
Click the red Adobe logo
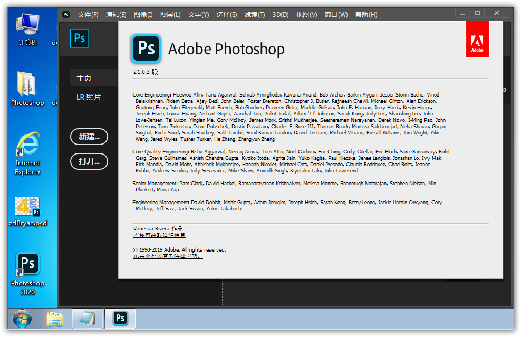(x=477, y=39)
